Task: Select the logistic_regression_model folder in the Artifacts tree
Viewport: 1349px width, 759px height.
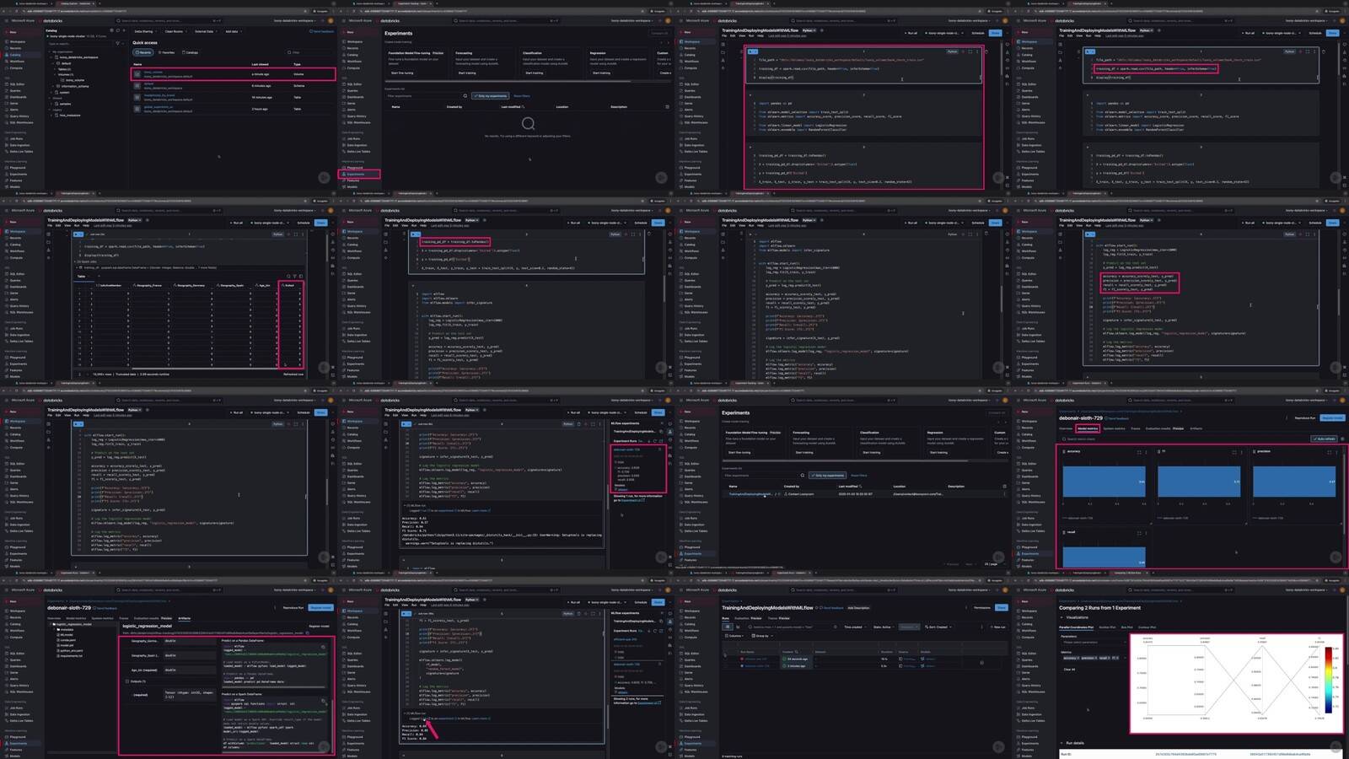Action: 73,624
